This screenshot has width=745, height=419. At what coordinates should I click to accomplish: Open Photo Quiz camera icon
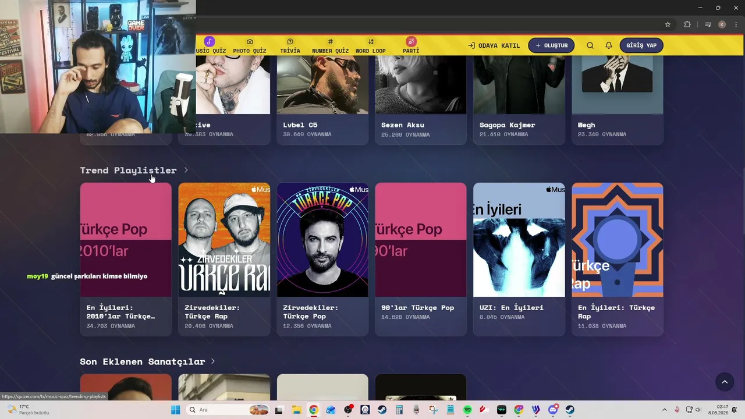[250, 42]
